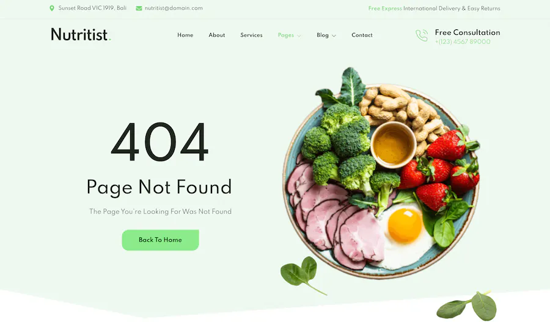Go to the About page
Screen dimensions: 550x322
point(217,35)
